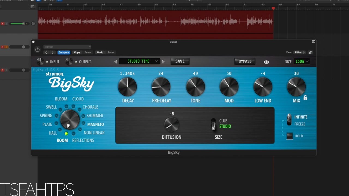
Task: Click the Redo button
Action: tap(111, 52)
